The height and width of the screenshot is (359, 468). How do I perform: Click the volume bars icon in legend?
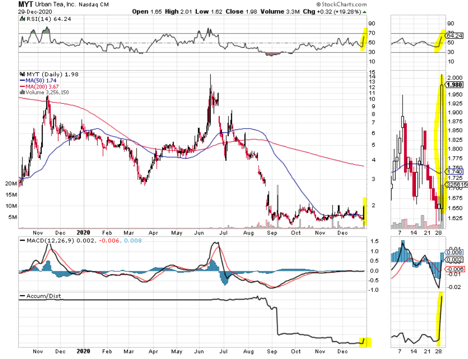point(22,92)
